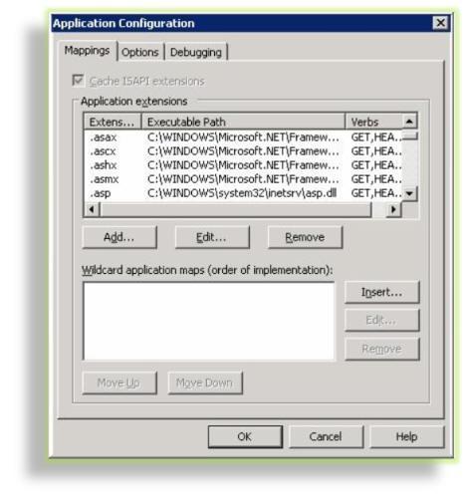This screenshot has width=468, height=504.
Task: Open the Debugging tab
Action: 196,52
